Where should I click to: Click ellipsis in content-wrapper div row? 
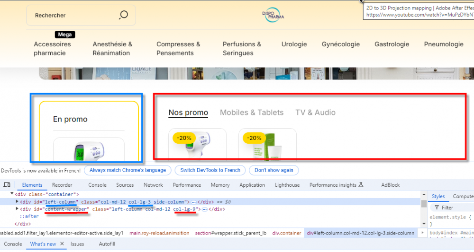pos(205,209)
